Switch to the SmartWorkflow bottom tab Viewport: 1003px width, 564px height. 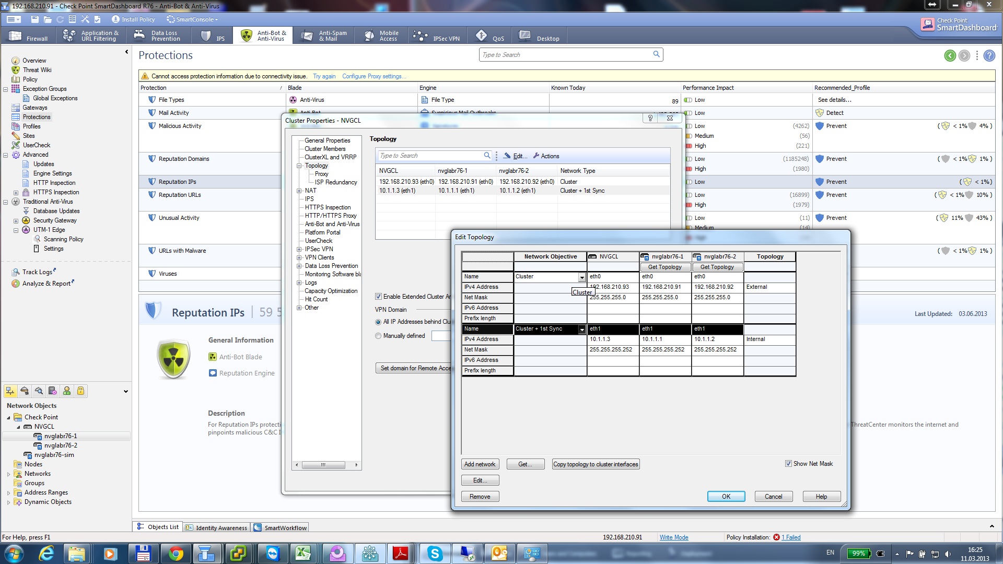tap(281, 527)
